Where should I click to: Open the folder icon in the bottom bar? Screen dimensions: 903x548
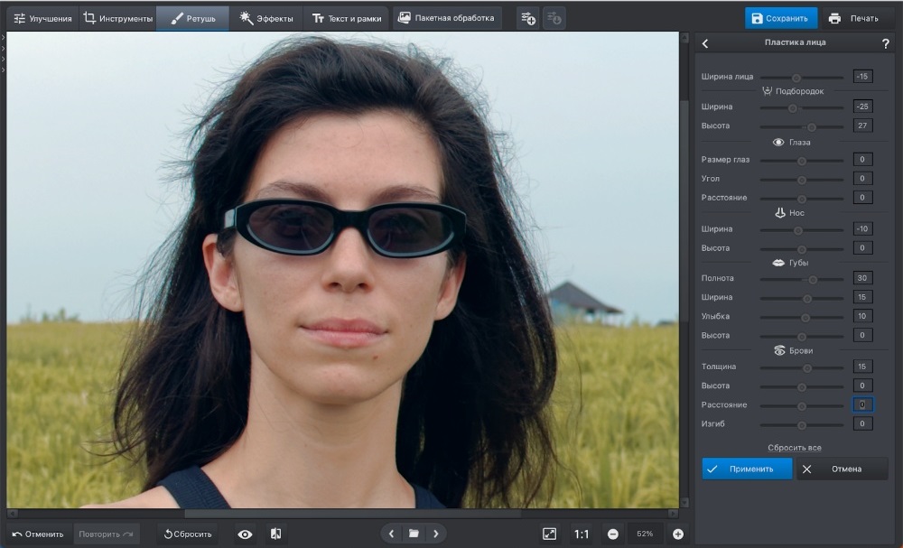tap(414, 534)
